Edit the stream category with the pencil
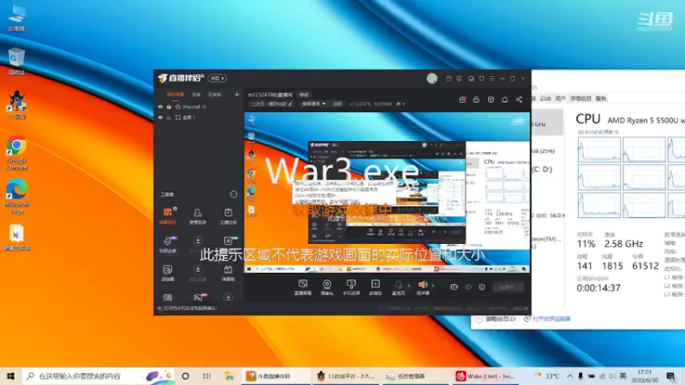Image resolution: width=685 pixels, height=385 pixels. click(x=290, y=104)
